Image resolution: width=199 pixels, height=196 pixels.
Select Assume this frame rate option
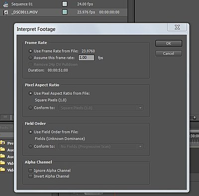[x=30, y=58]
